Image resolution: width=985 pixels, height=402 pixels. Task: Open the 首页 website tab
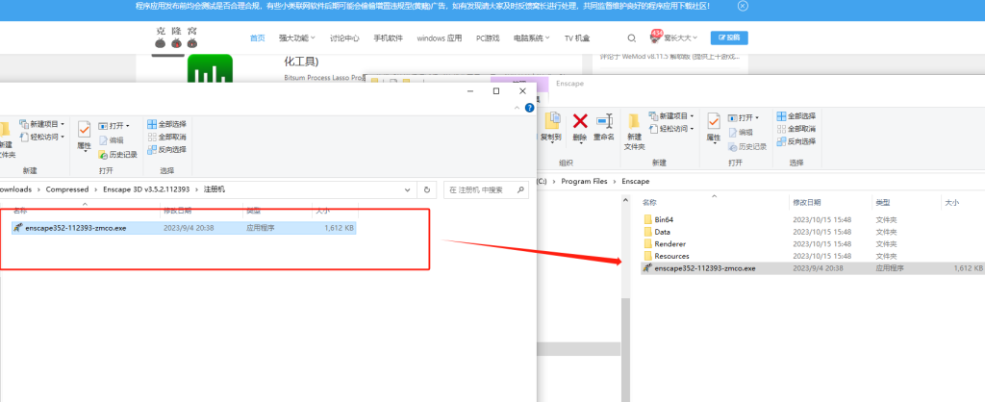(x=258, y=38)
